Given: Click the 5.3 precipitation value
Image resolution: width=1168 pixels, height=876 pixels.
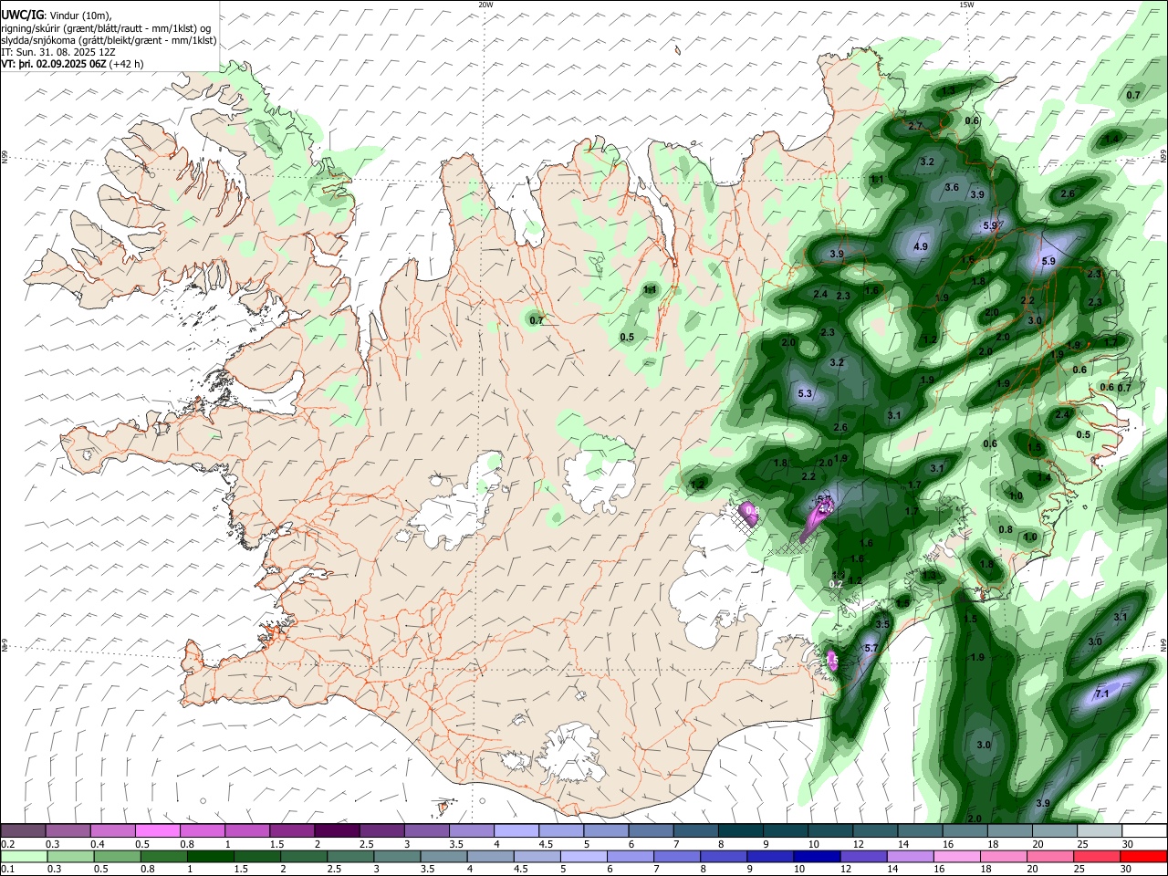Looking at the screenshot, I should pyautogui.click(x=805, y=393).
